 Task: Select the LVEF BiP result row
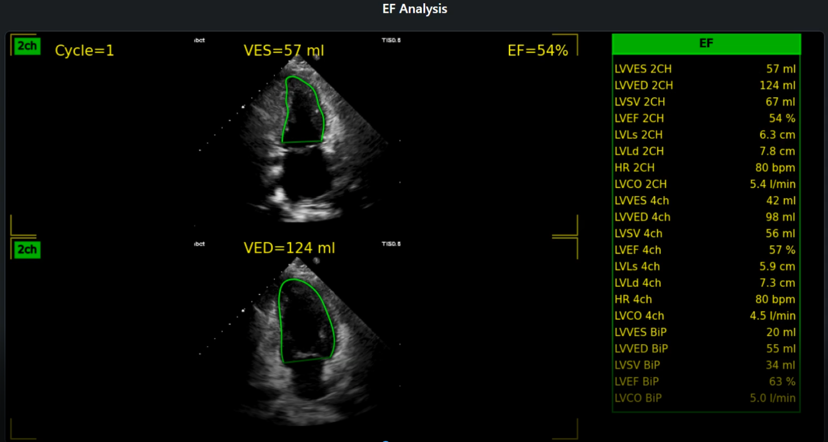pyautogui.click(x=705, y=382)
